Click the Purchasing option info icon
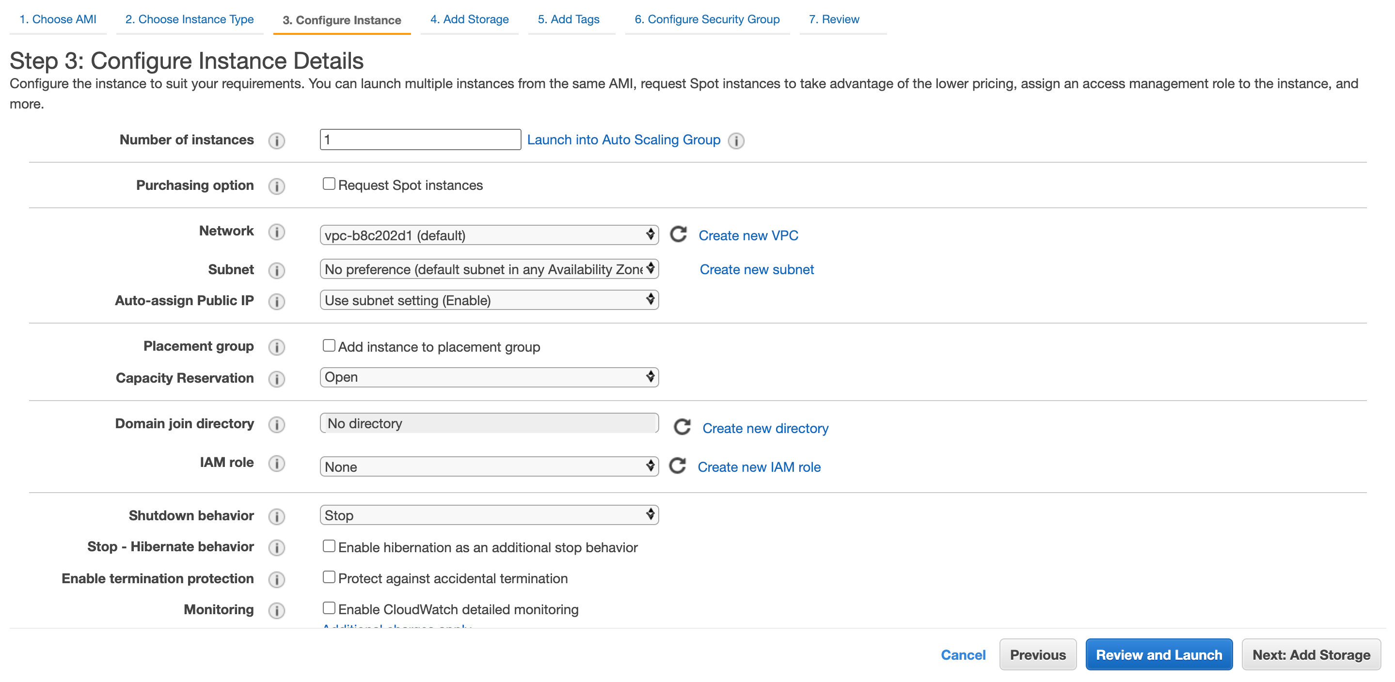 point(277,186)
